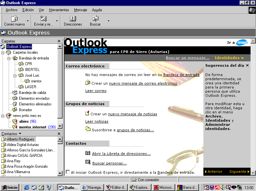
Task: Click the Bandeja de entrada link in mail section
Action: (x=181, y=75)
